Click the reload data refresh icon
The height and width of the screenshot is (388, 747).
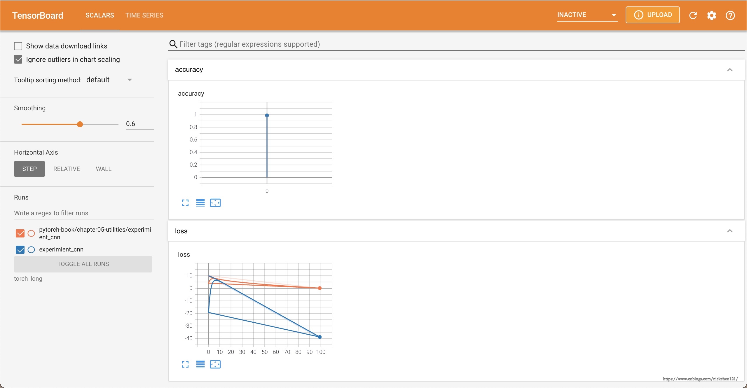[x=693, y=15]
